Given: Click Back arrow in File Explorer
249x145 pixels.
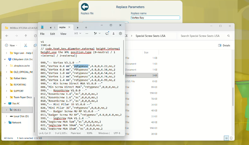Looking at the screenshot, I should [x=7, y=36].
